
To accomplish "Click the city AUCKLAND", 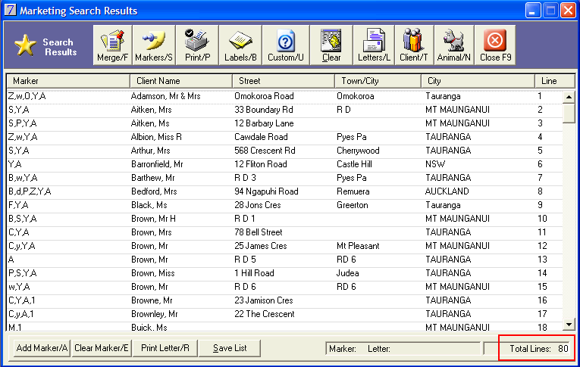I will 447,192.
